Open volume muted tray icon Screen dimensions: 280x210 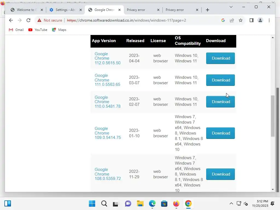click(x=246, y=203)
